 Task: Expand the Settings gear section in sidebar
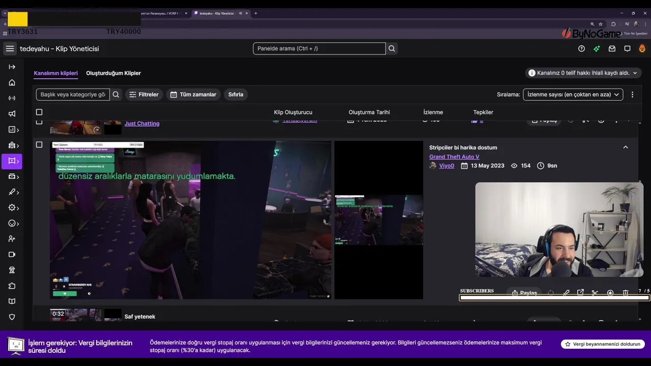[13, 208]
